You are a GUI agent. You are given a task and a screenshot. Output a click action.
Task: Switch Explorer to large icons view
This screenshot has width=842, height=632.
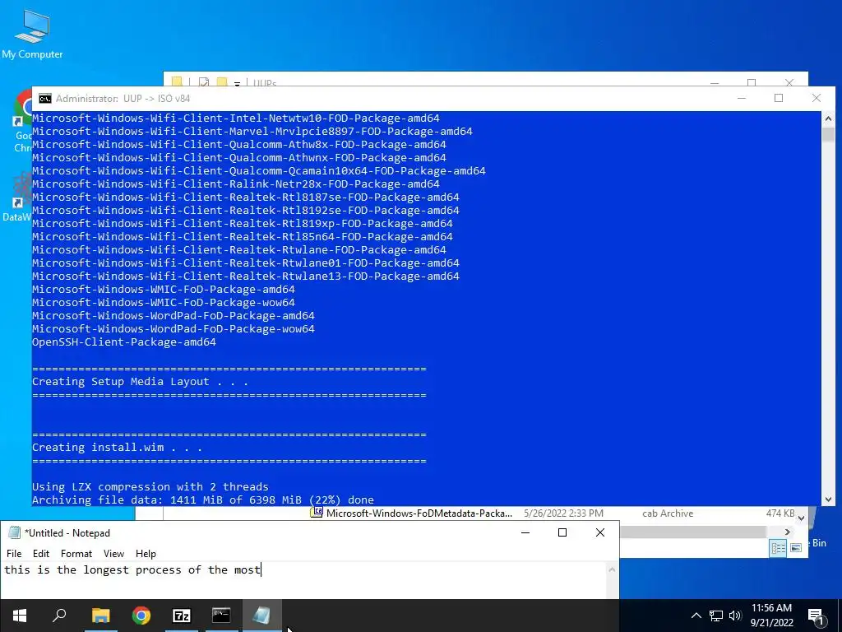tap(796, 548)
